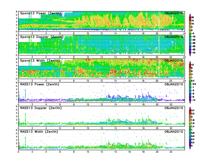Click the Spano13 Power plot area at hour 12

click(101, 22)
